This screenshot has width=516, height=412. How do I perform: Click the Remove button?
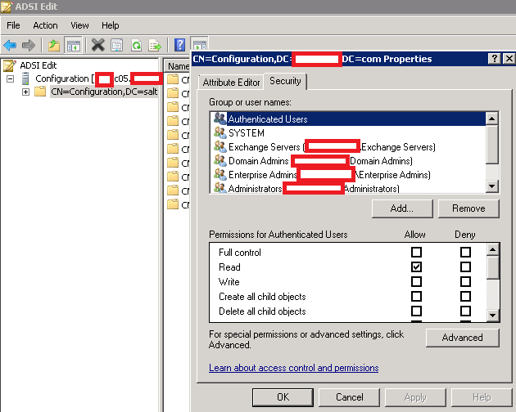468,208
